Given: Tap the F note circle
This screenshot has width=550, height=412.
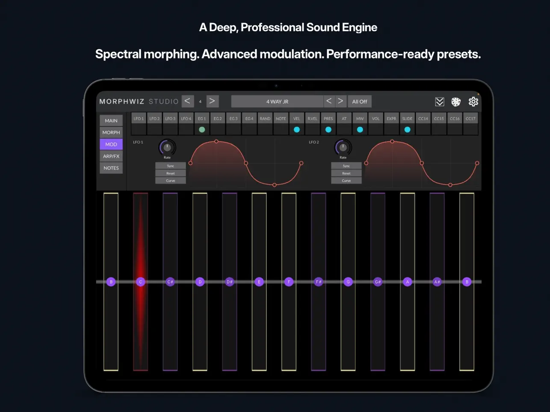Looking at the screenshot, I should (x=289, y=282).
